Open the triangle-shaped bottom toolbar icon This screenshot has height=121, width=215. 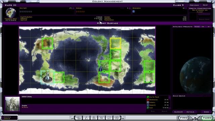tap(94, 118)
